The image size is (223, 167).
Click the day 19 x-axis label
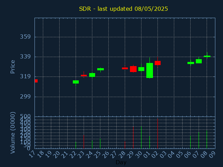(x=48, y=154)
